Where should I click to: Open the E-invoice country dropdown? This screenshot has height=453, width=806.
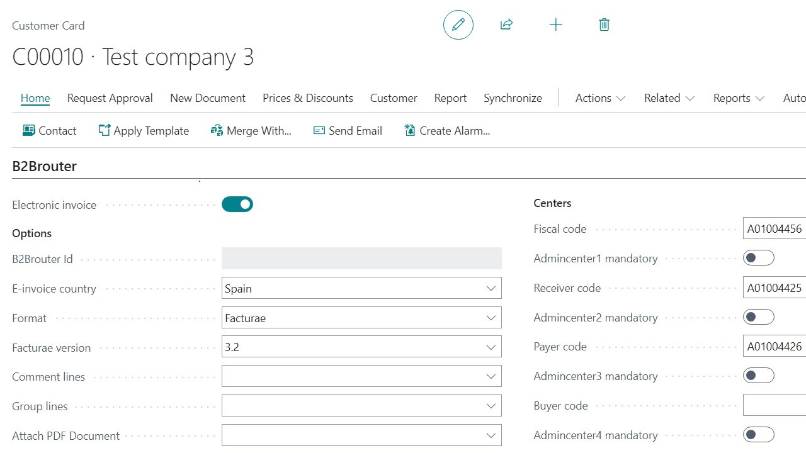click(x=361, y=288)
